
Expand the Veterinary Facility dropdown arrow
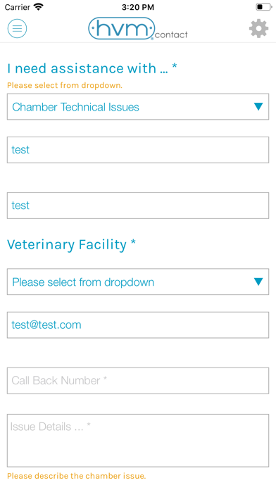(x=258, y=282)
